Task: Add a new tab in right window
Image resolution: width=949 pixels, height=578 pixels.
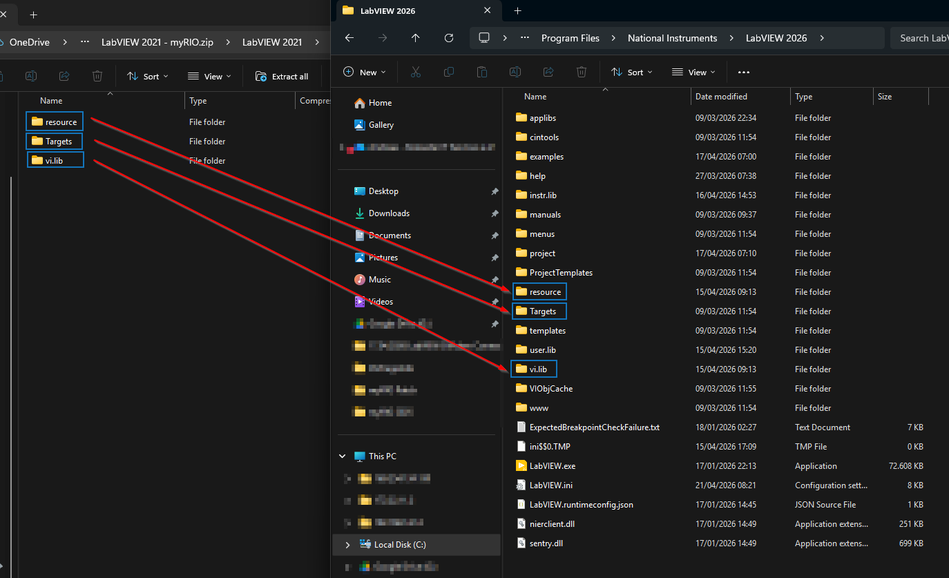Action: point(518,11)
